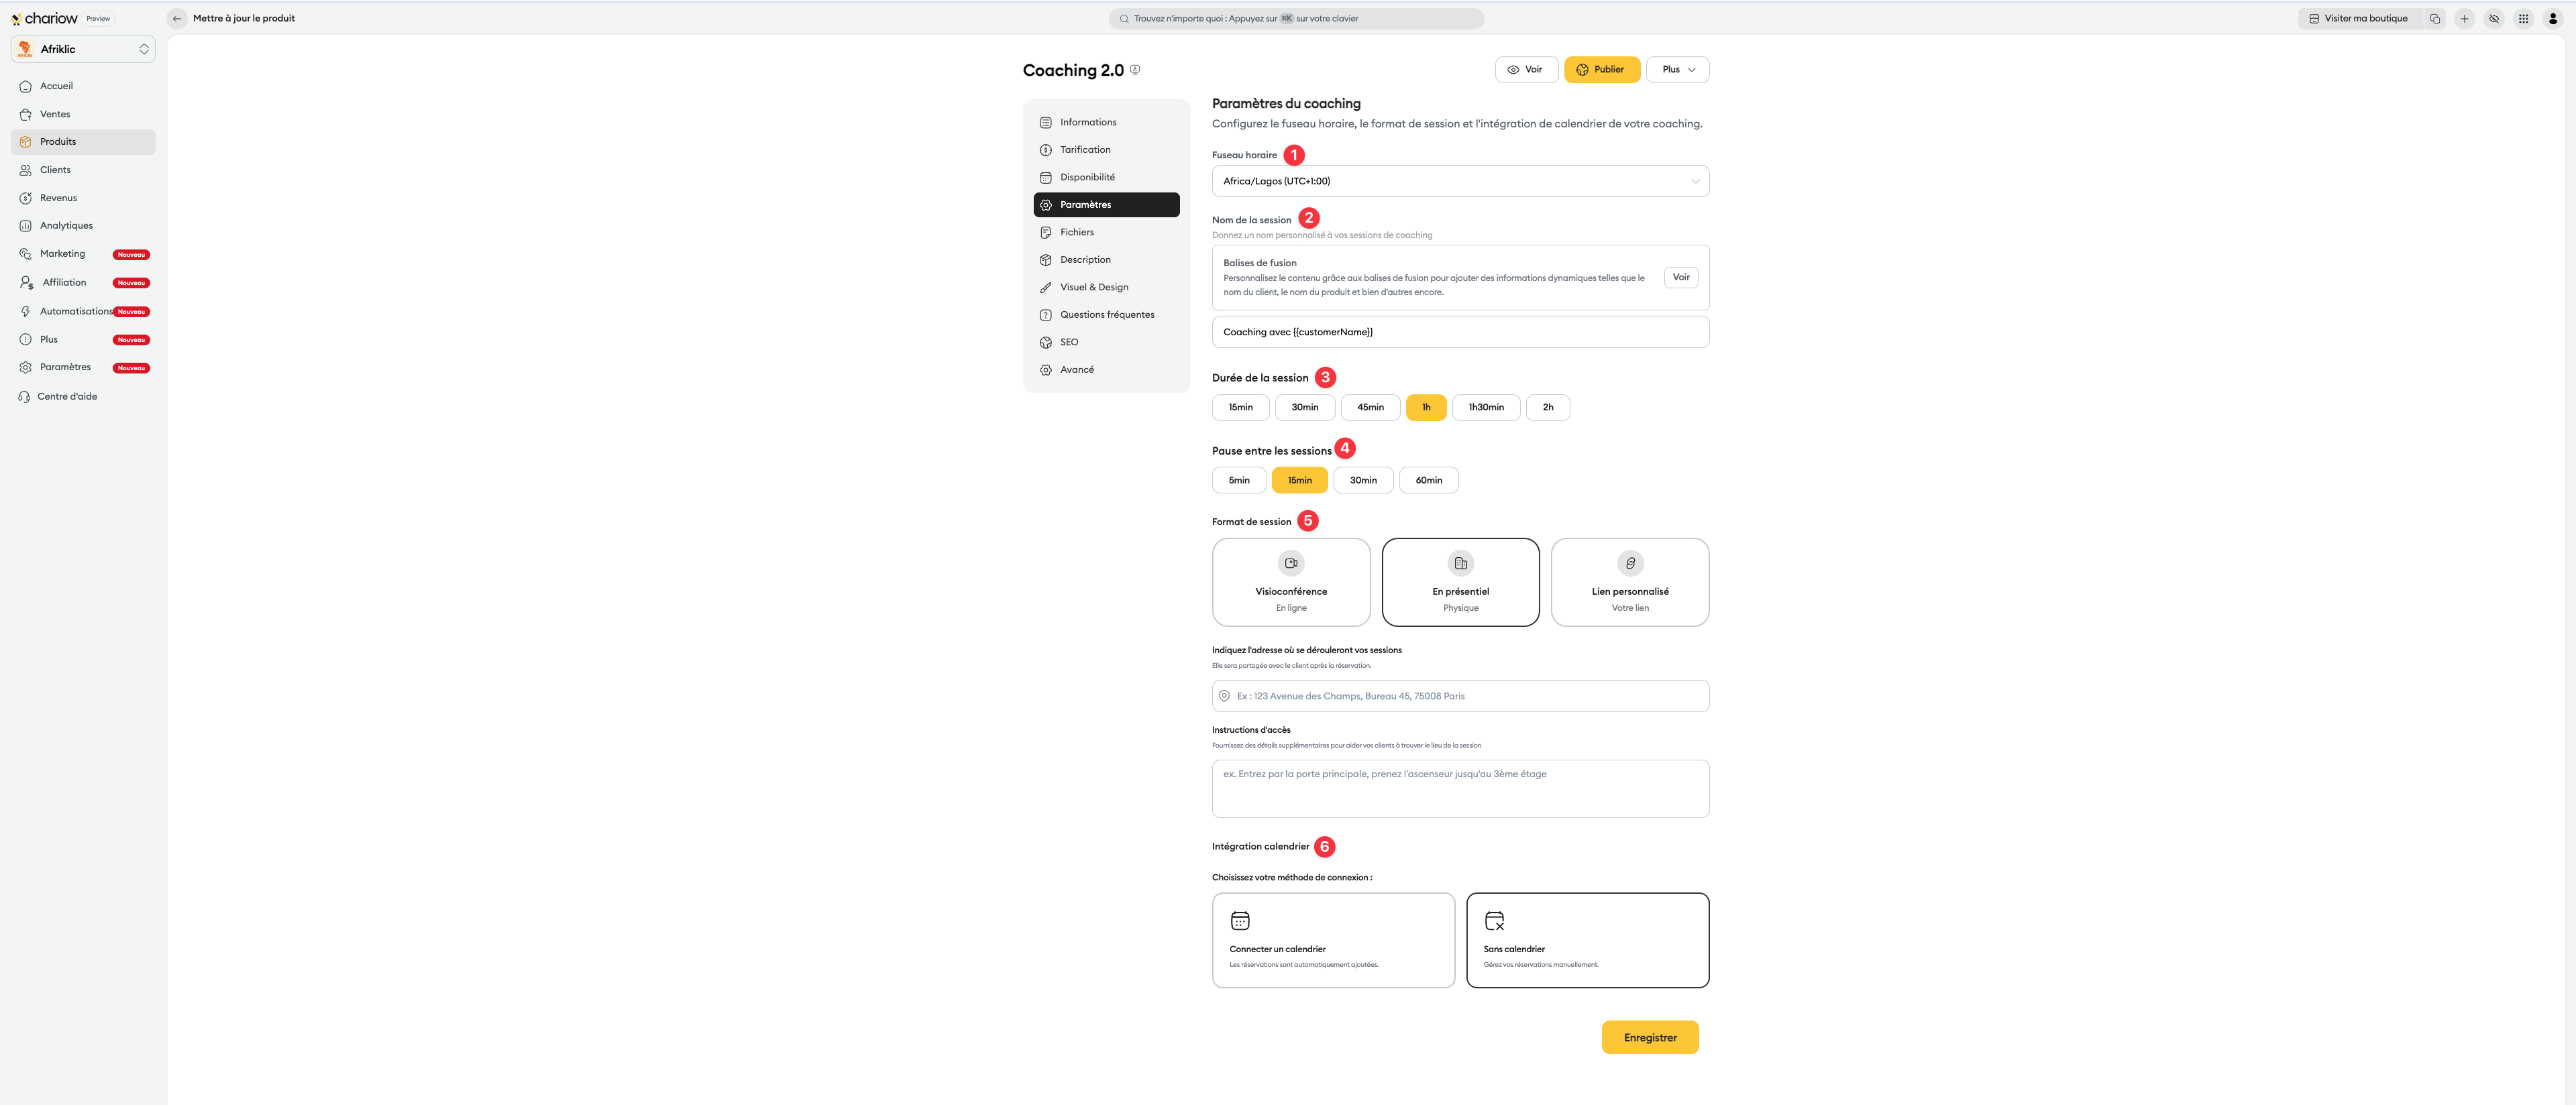2576x1105 pixels.
Task: Open Analytiques in the left sidebar
Action: pyautogui.click(x=66, y=226)
